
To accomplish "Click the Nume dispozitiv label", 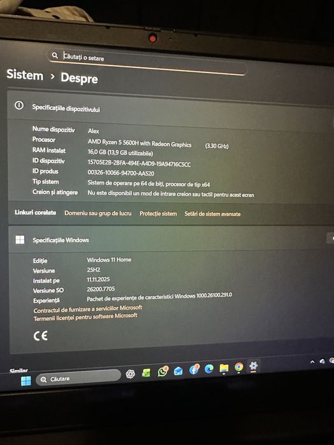I will point(53,130).
